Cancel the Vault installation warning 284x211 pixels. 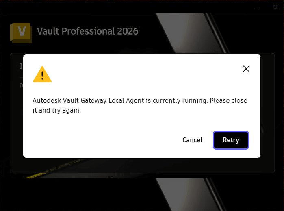pos(192,140)
